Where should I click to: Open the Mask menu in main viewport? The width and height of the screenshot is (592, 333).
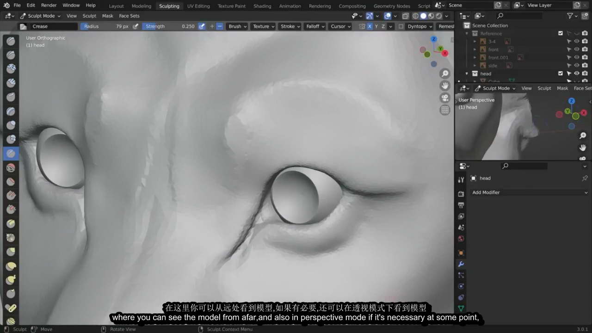pos(107,16)
